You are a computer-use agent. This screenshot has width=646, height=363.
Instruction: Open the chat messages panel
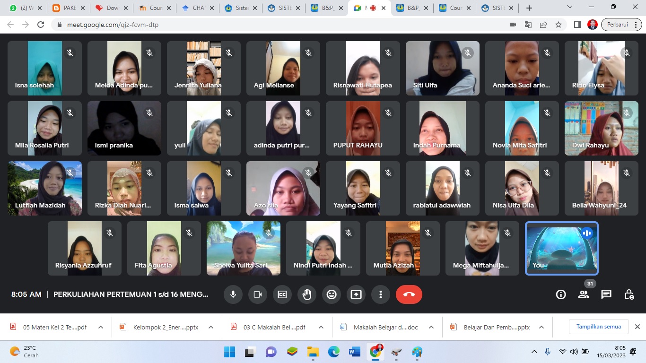pyautogui.click(x=606, y=294)
